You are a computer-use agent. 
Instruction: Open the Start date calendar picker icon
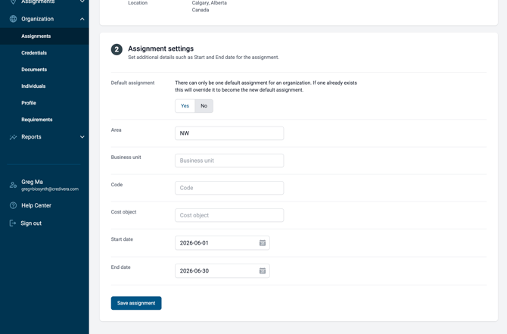tap(263, 242)
